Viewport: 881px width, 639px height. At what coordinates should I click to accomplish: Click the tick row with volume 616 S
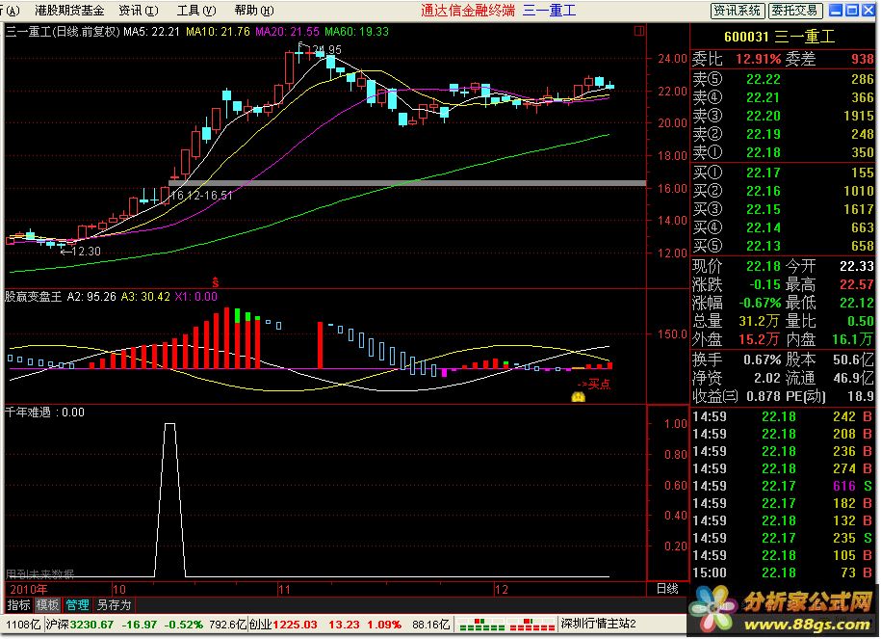coord(782,486)
